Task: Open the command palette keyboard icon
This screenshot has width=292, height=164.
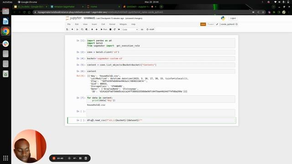Action: point(142,29)
